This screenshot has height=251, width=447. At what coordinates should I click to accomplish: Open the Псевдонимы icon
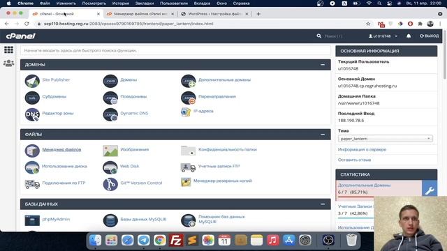[x=110, y=98]
